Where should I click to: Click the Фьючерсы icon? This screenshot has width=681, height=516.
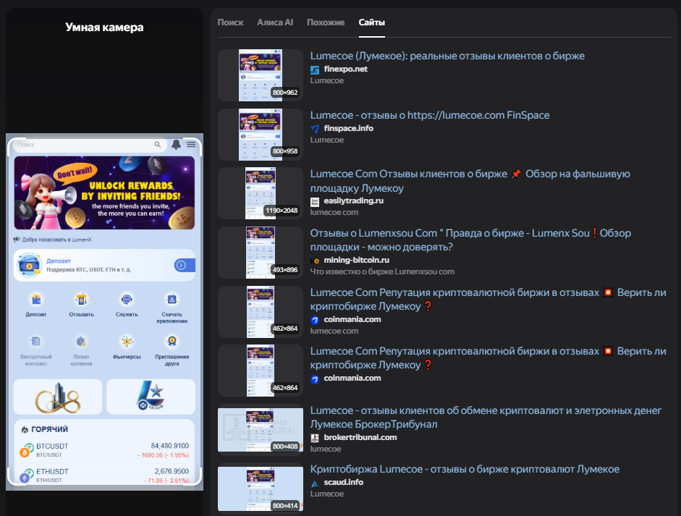127,342
